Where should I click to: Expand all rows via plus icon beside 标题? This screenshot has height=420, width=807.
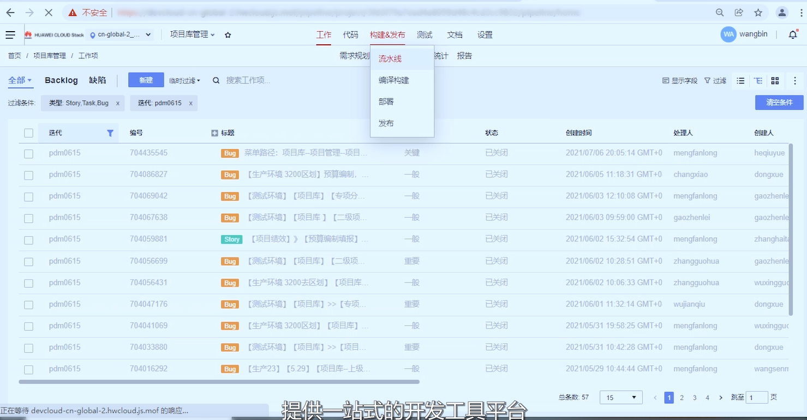point(214,133)
